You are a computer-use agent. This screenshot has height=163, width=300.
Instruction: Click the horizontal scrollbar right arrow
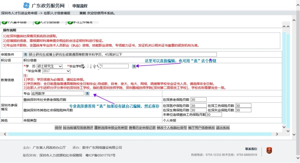pyautogui.click(x=277, y=134)
